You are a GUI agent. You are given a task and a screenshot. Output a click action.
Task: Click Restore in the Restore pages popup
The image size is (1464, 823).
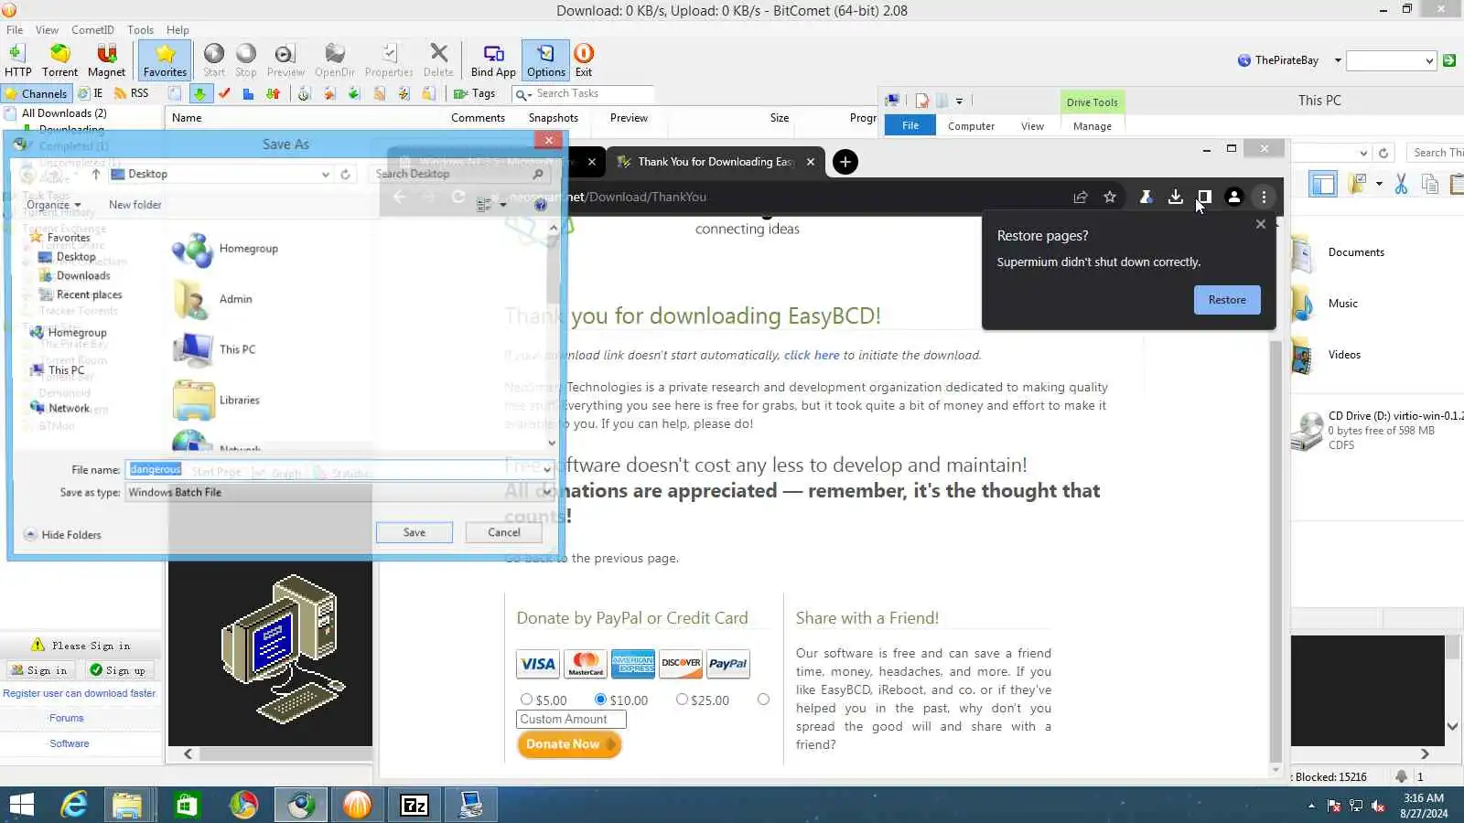click(1227, 300)
